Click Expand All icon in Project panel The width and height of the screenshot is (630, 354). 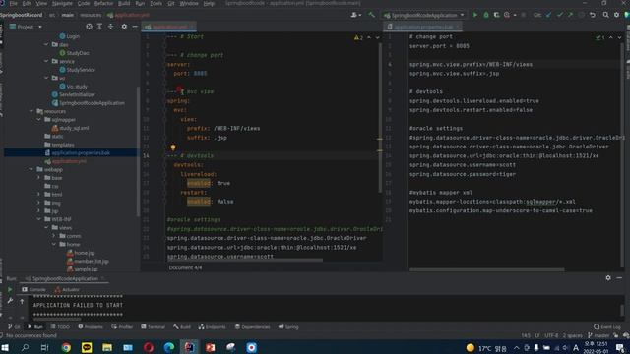(x=99, y=27)
